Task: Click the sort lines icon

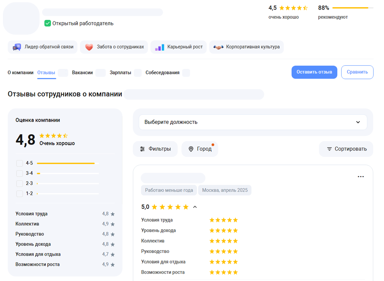Action: pyautogui.click(x=329, y=149)
